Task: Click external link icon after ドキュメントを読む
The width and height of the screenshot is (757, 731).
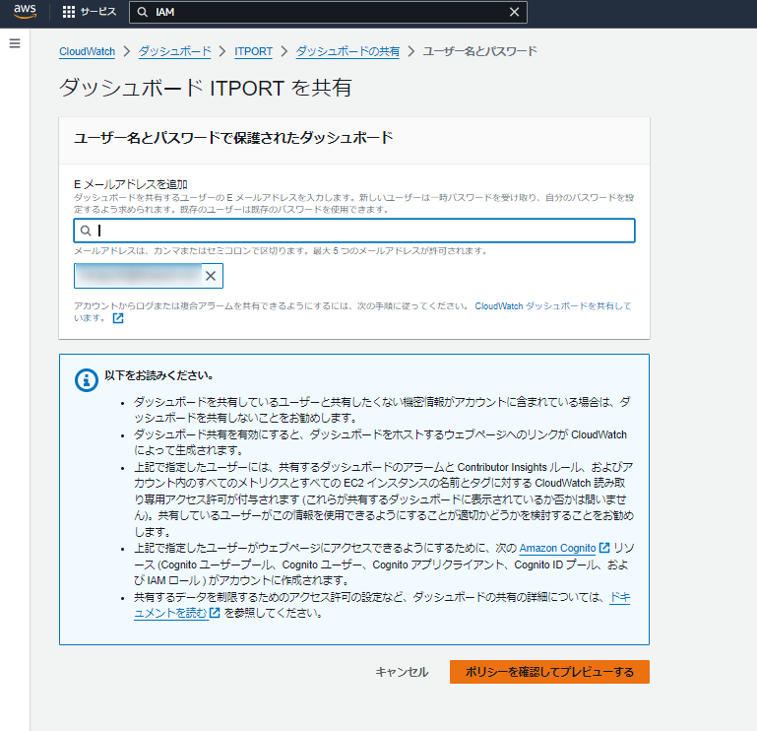Action: (x=215, y=613)
